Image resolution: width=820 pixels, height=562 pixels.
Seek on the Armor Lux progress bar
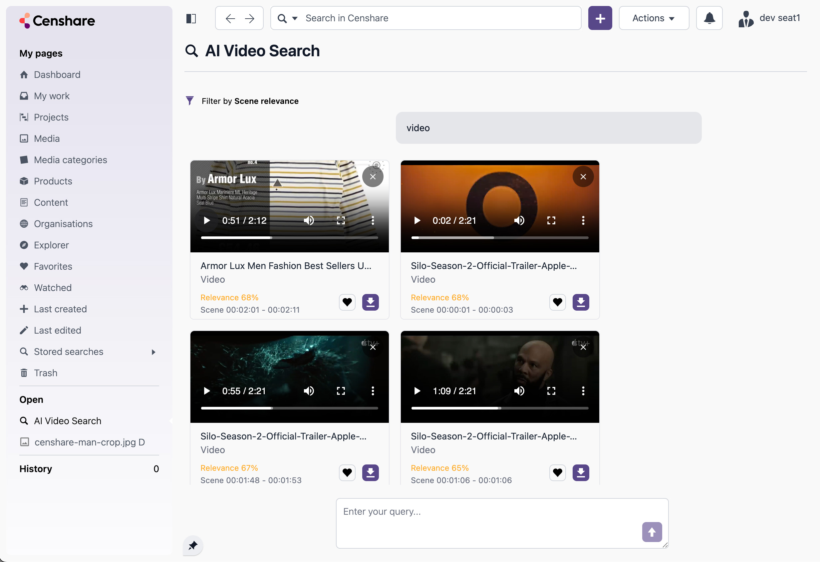(x=289, y=238)
